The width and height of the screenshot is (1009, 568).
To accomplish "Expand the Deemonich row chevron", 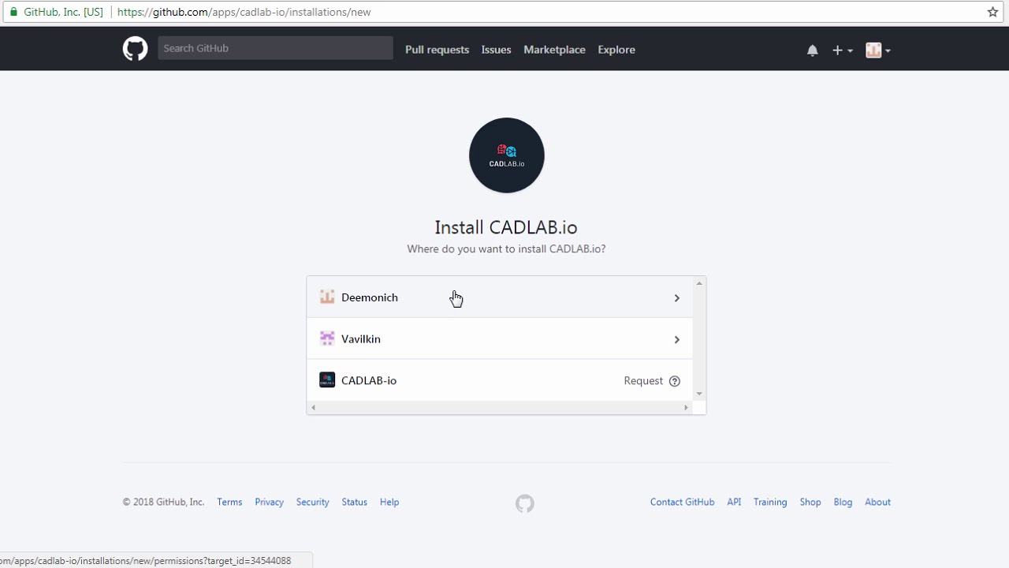I will [x=676, y=298].
